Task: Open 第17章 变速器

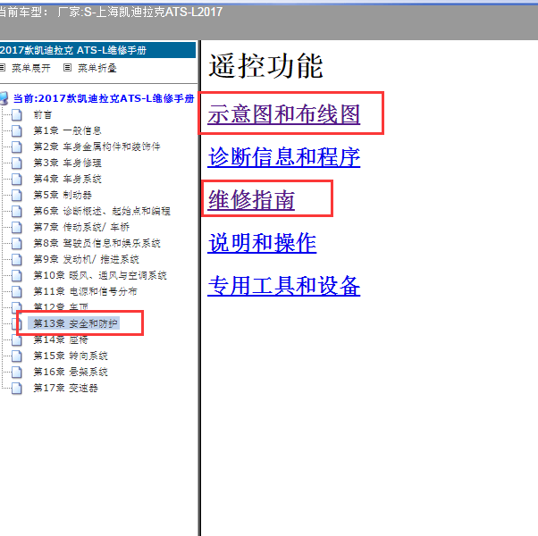Action: (x=65, y=389)
